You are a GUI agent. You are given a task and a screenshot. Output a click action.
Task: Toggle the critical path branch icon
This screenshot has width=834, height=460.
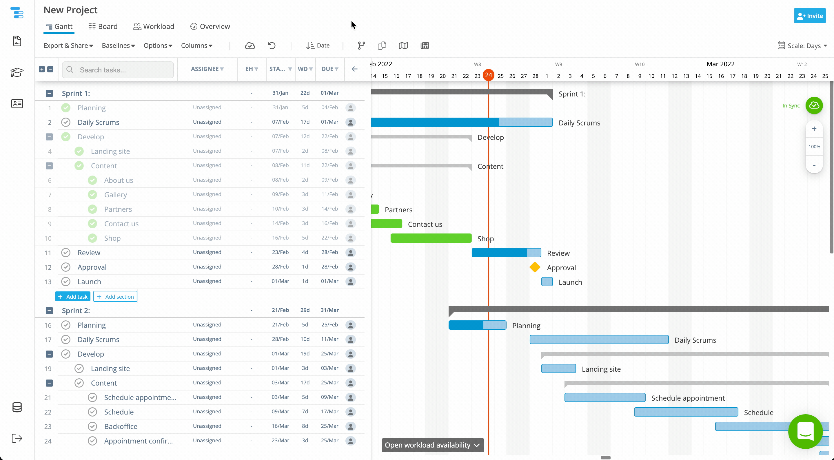[361, 46]
